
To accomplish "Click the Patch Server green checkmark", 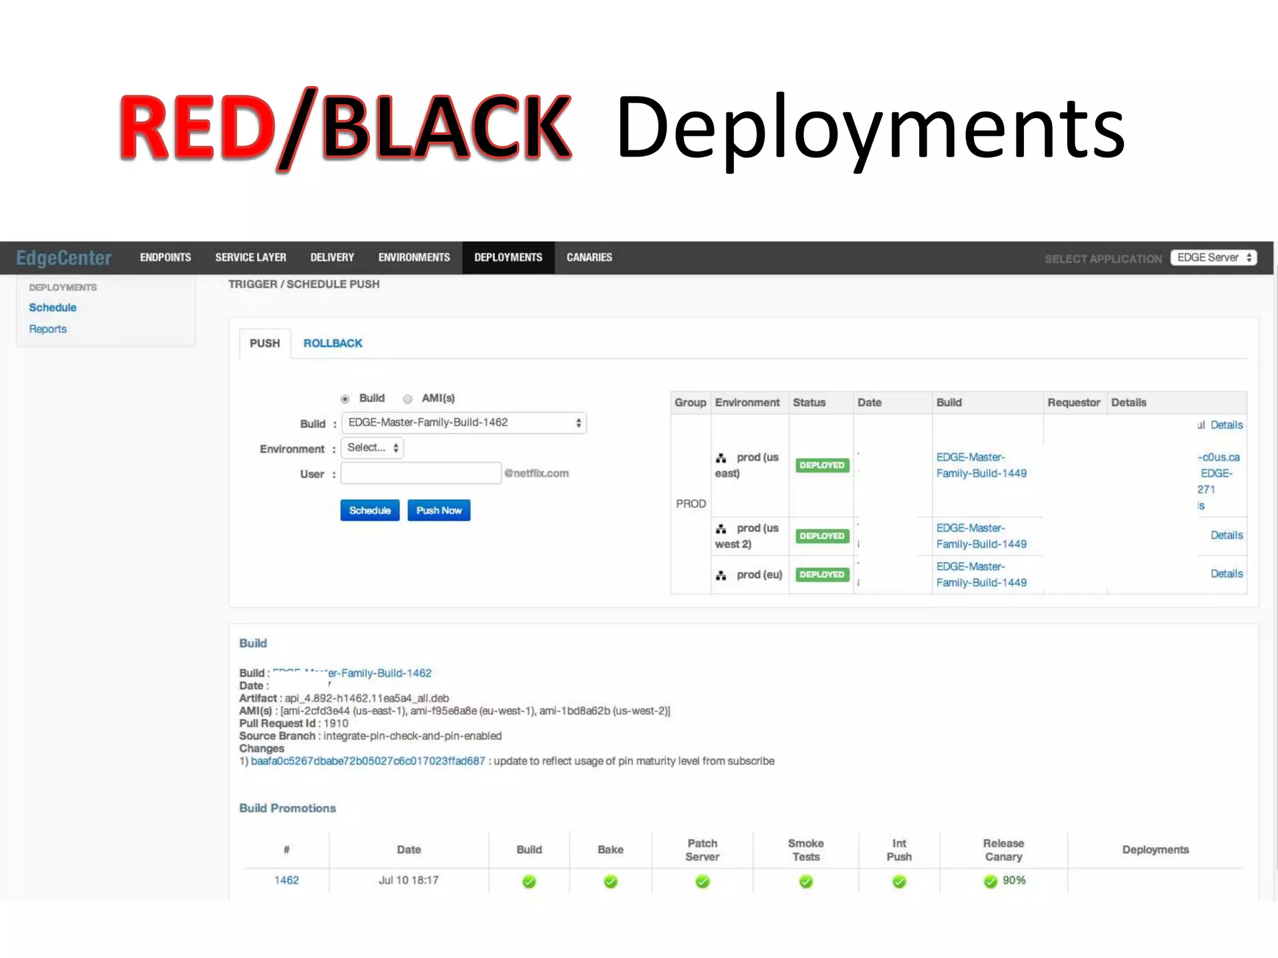I will 703,881.
